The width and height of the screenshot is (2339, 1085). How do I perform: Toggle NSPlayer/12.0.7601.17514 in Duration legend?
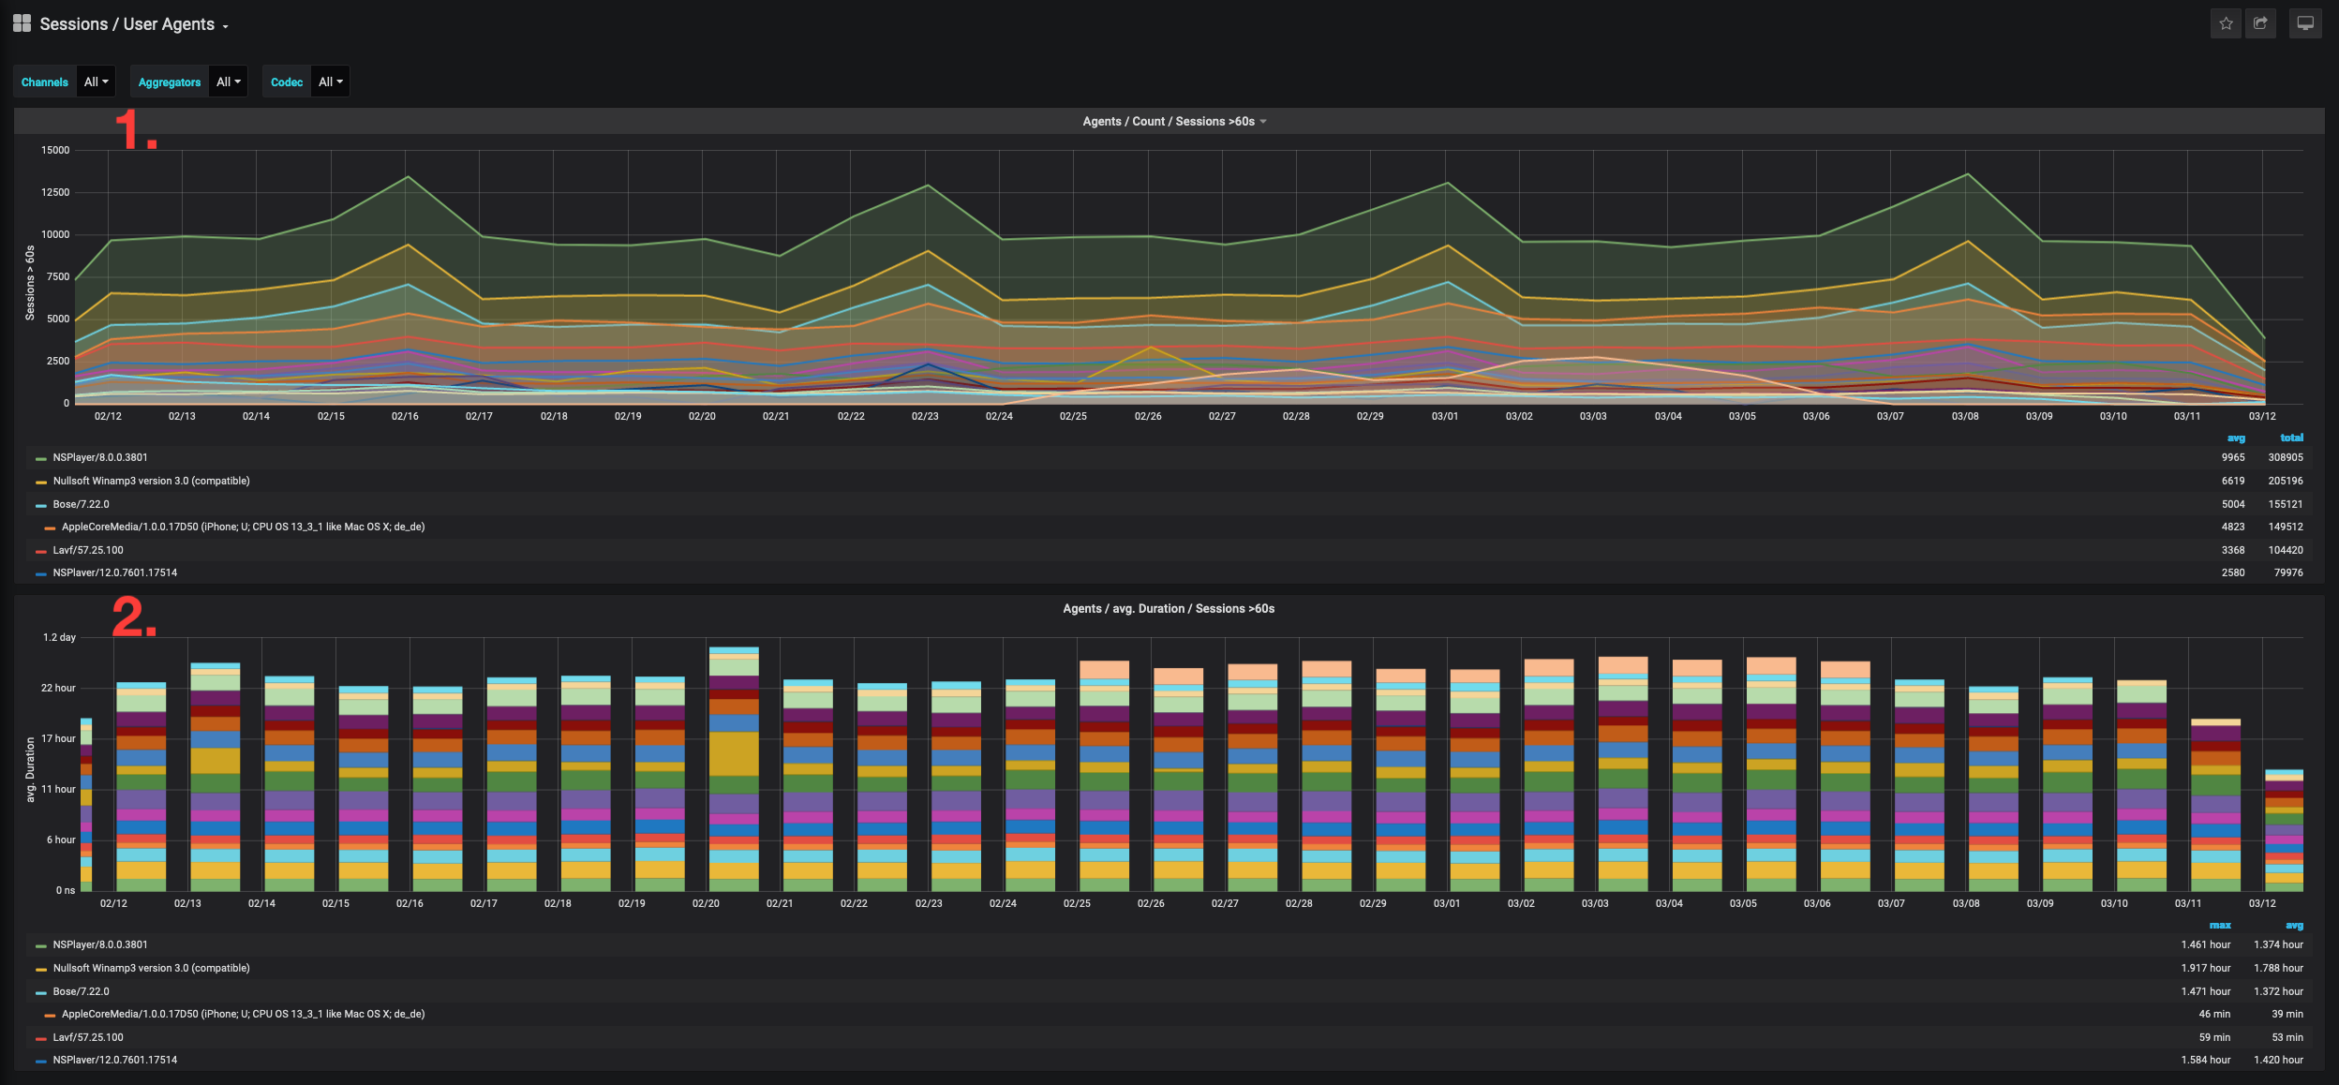coord(114,1060)
